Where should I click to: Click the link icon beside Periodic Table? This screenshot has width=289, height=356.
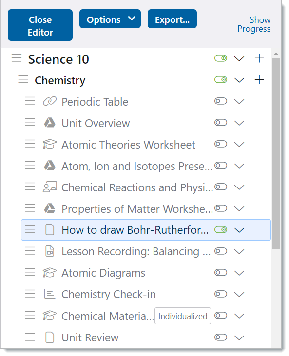(50, 101)
